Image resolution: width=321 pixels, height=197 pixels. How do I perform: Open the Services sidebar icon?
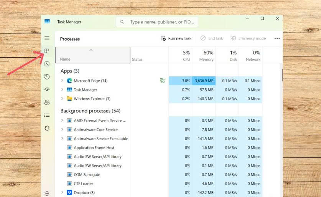[47, 128]
